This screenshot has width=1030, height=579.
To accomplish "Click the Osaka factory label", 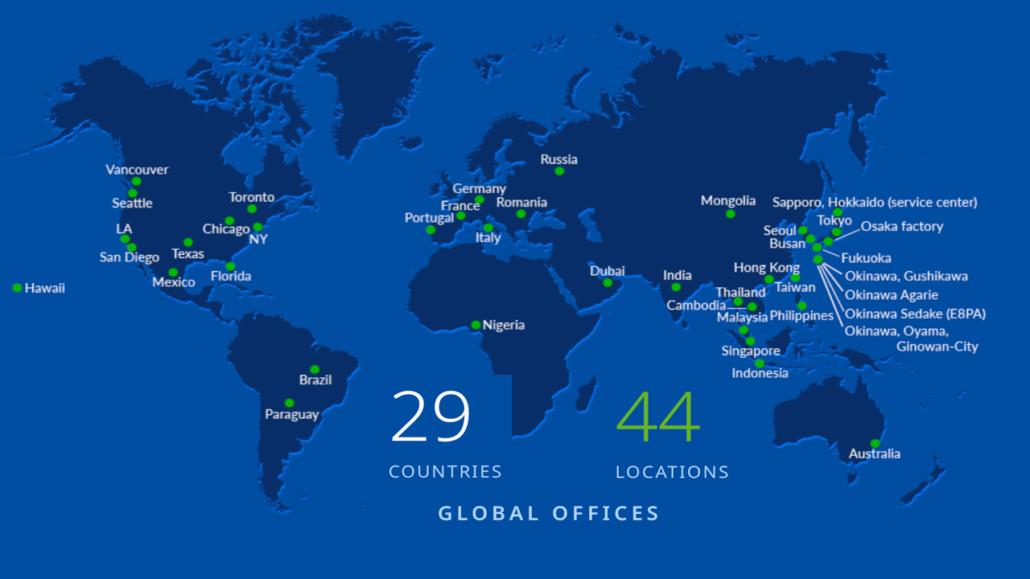I will click(x=902, y=226).
